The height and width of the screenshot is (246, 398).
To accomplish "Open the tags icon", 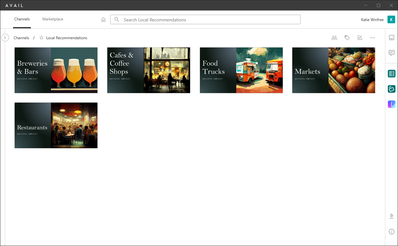I will pos(347,38).
